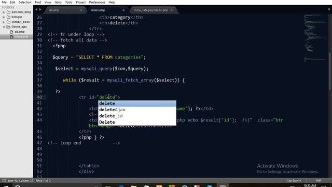
Task: Click line number 46 in gutter
Action: point(39,137)
